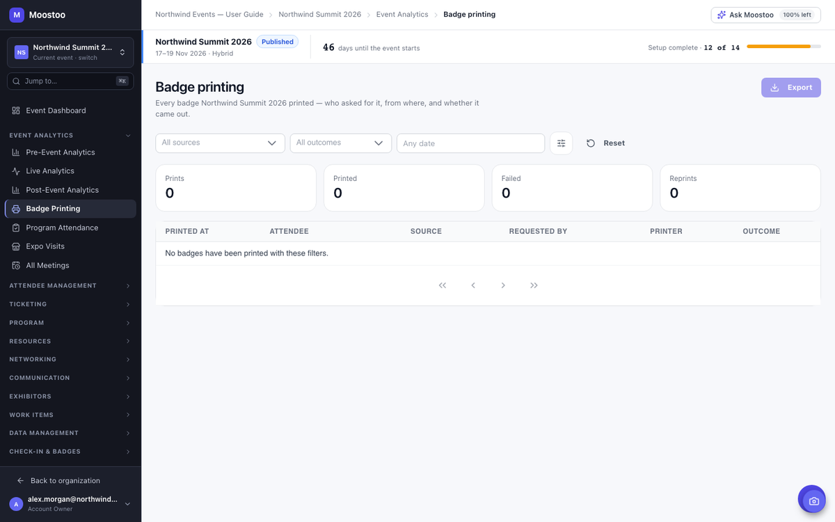Image resolution: width=835 pixels, height=522 pixels.
Task: Open the advanced filters sliders icon
Action: (x=561, y=143)
